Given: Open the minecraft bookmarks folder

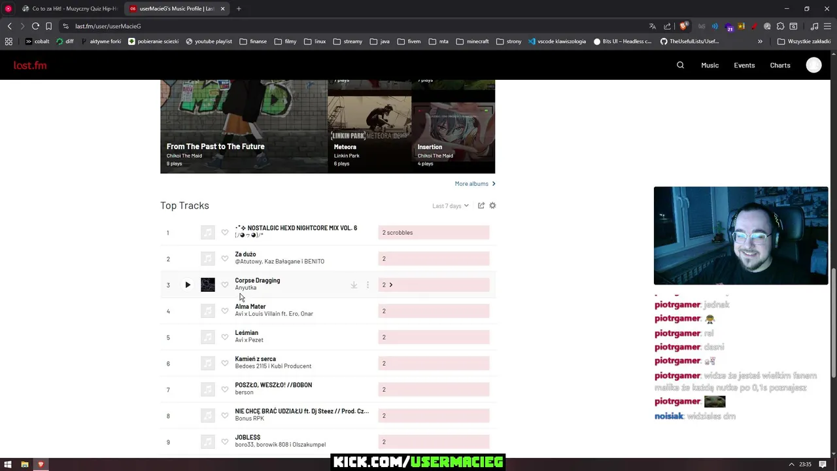Looking at the screenshot, I should (x=472, y=41).
